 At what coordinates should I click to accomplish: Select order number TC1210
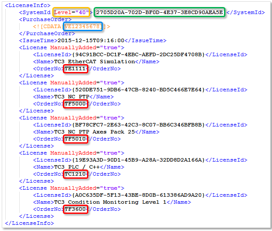click(75, 174)
